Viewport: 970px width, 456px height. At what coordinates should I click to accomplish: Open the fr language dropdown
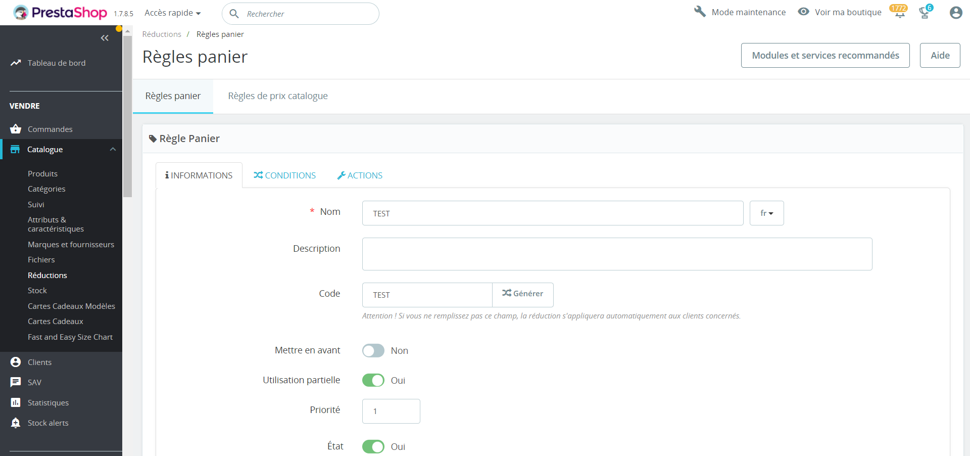766,213
